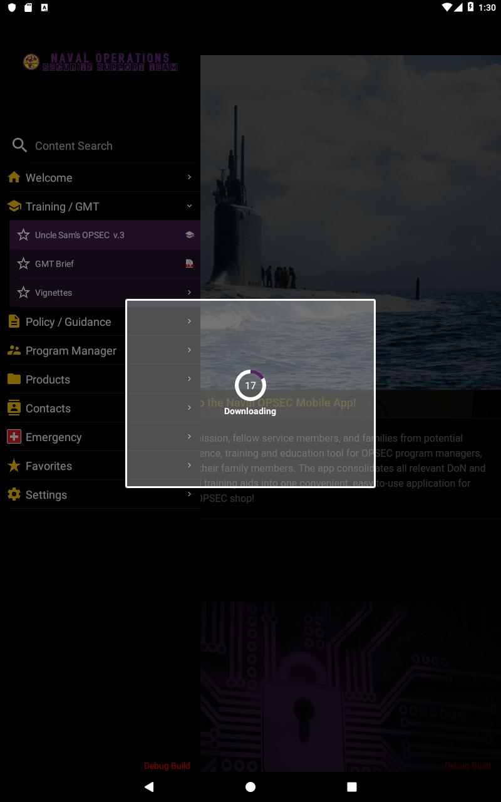The image size is (501, 802).
Task: Open the Favorites menu
Action: click(x=100, y=466)
